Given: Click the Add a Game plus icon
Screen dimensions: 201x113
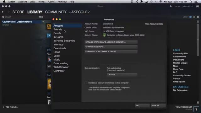Looking at the screenshot, I should point(3,107).
